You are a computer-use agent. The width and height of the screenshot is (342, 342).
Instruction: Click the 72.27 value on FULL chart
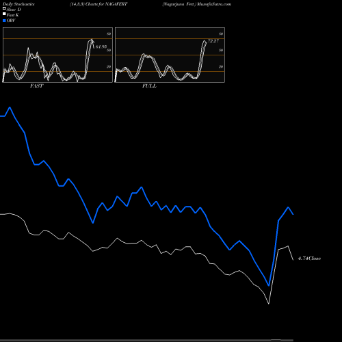pos(213,41)
